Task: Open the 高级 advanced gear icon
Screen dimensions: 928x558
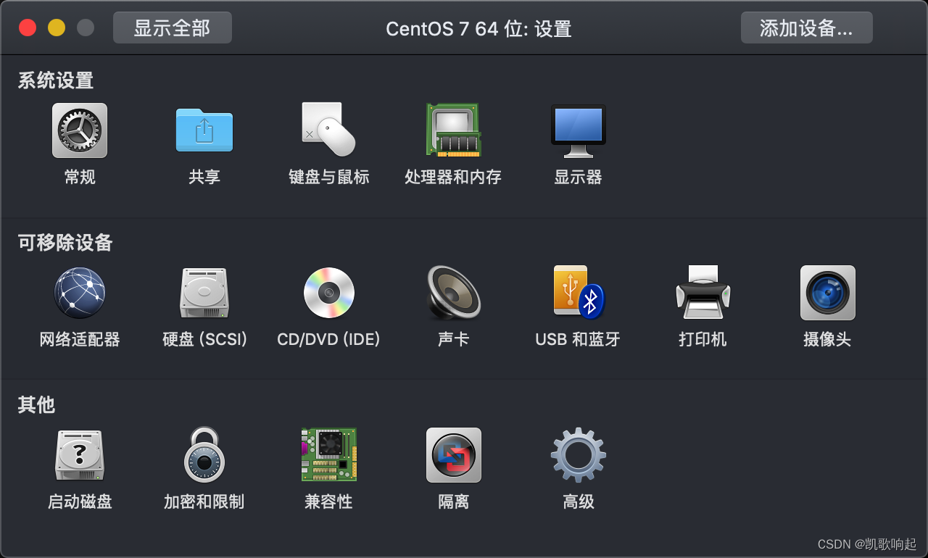Action: [x=578, y=455]
